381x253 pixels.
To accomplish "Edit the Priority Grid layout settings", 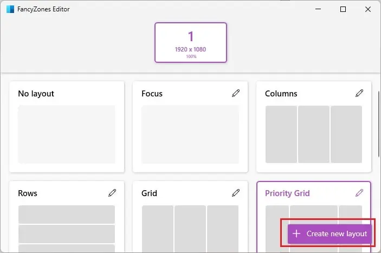I will tap(359, 193).
